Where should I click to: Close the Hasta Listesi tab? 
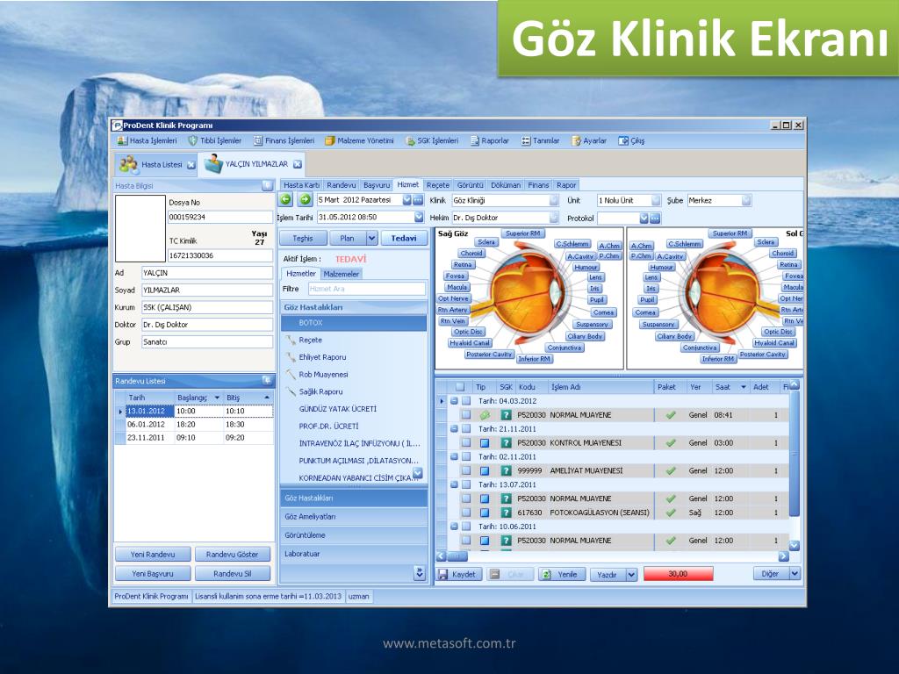pyautogui.click(x=191, y=164)
